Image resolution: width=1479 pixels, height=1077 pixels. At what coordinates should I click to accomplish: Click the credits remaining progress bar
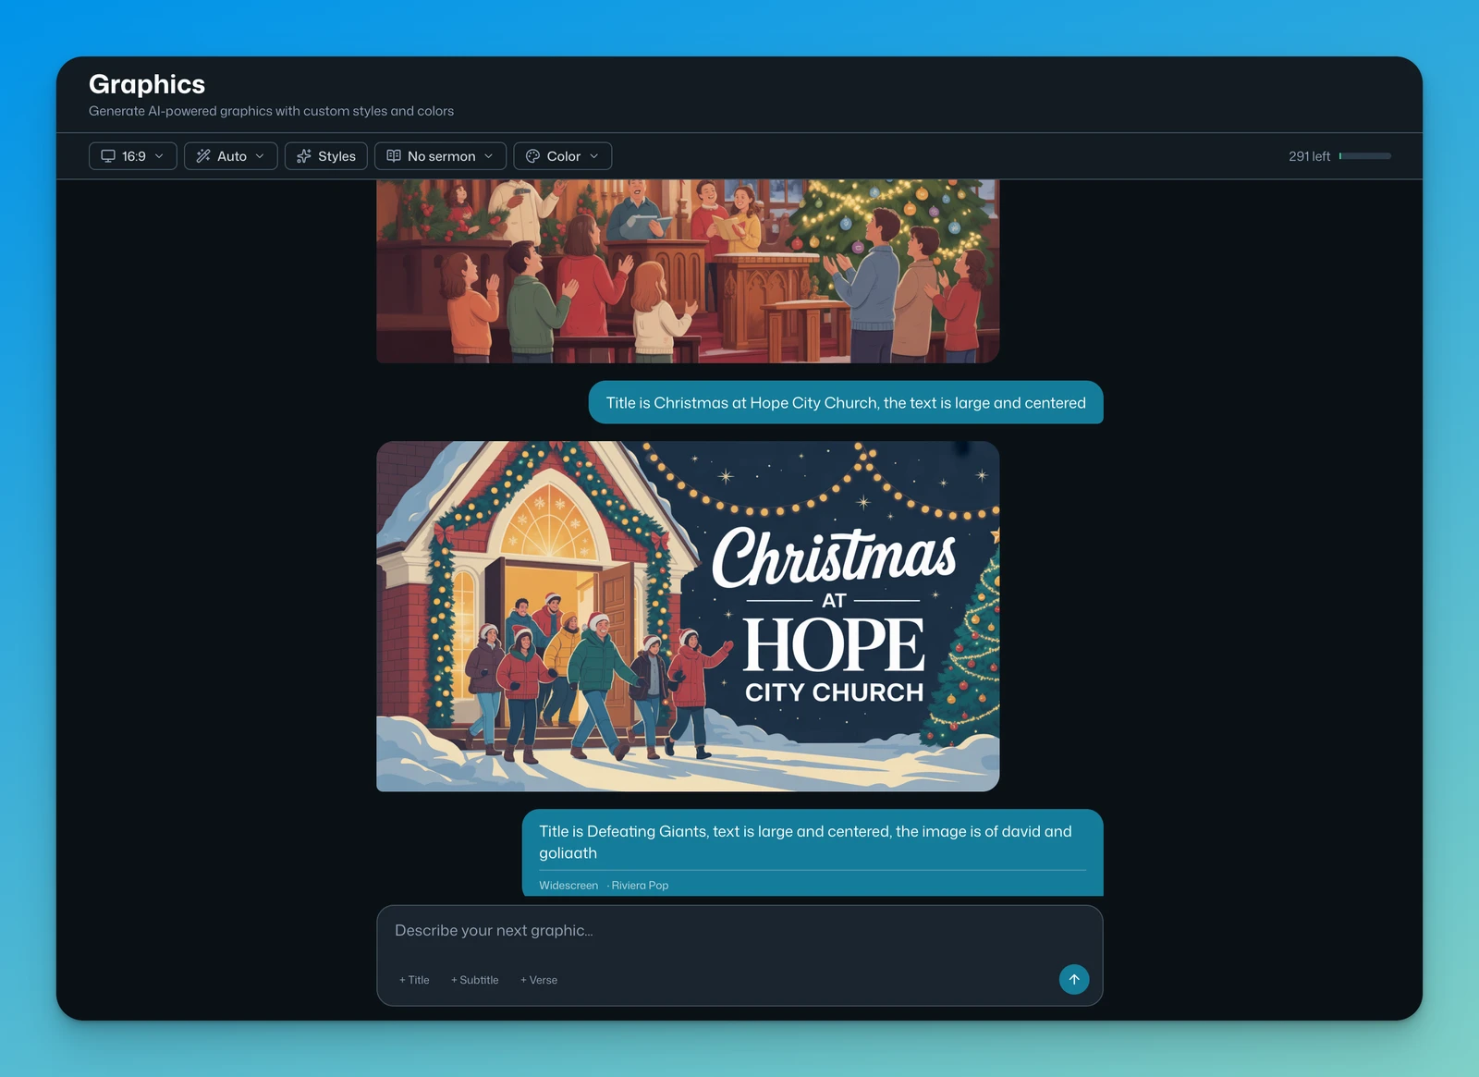point(1365,156)
